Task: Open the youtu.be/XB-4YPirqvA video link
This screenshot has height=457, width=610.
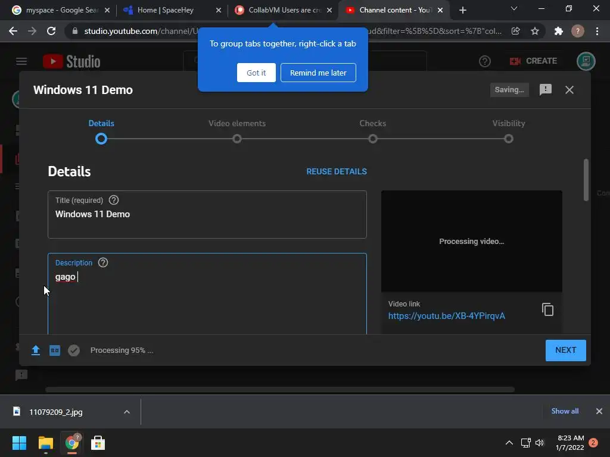Action: click(447, 316)
